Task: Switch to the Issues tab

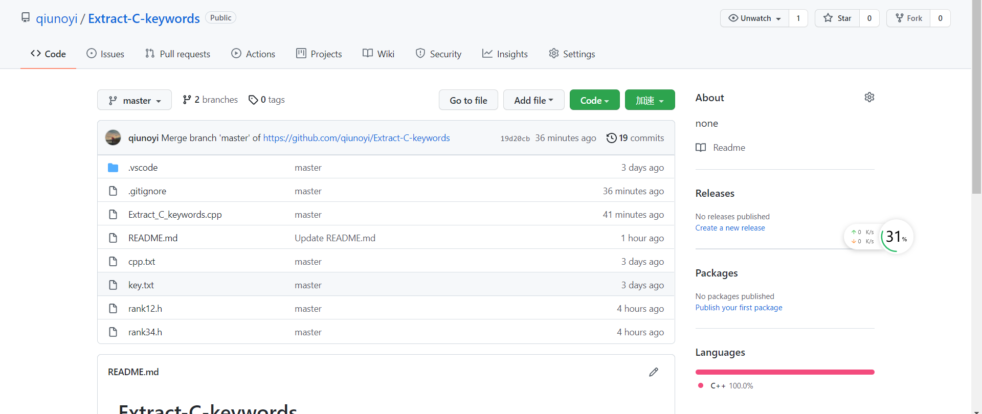Action: click(105, 54)
